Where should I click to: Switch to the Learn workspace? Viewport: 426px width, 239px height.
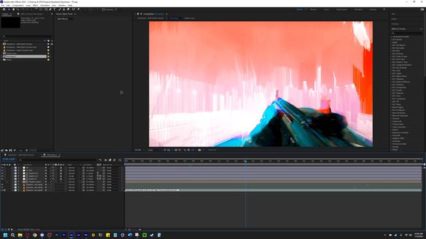(x=326, y=9)
